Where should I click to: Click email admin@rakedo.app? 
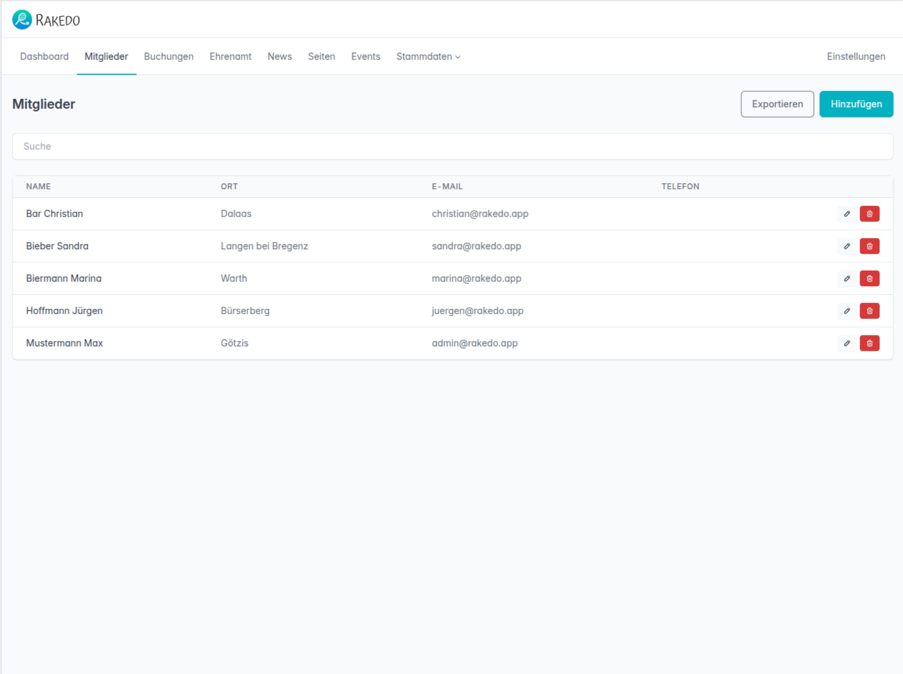click(474, 343)
